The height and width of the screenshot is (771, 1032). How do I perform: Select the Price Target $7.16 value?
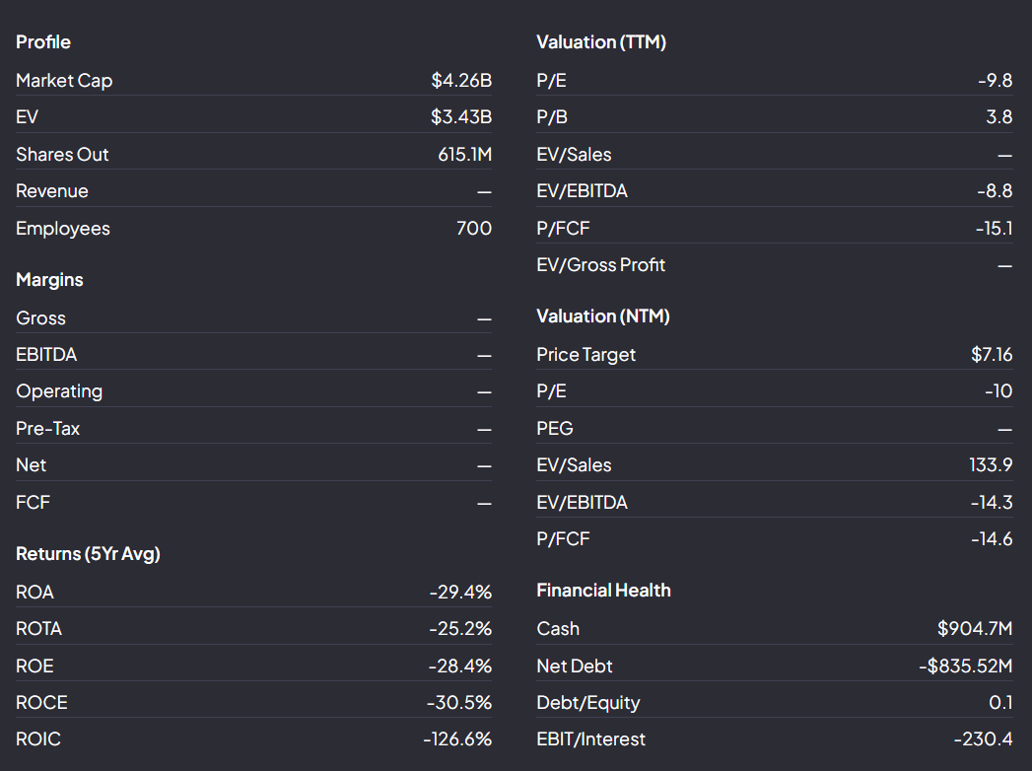[992, 354]
